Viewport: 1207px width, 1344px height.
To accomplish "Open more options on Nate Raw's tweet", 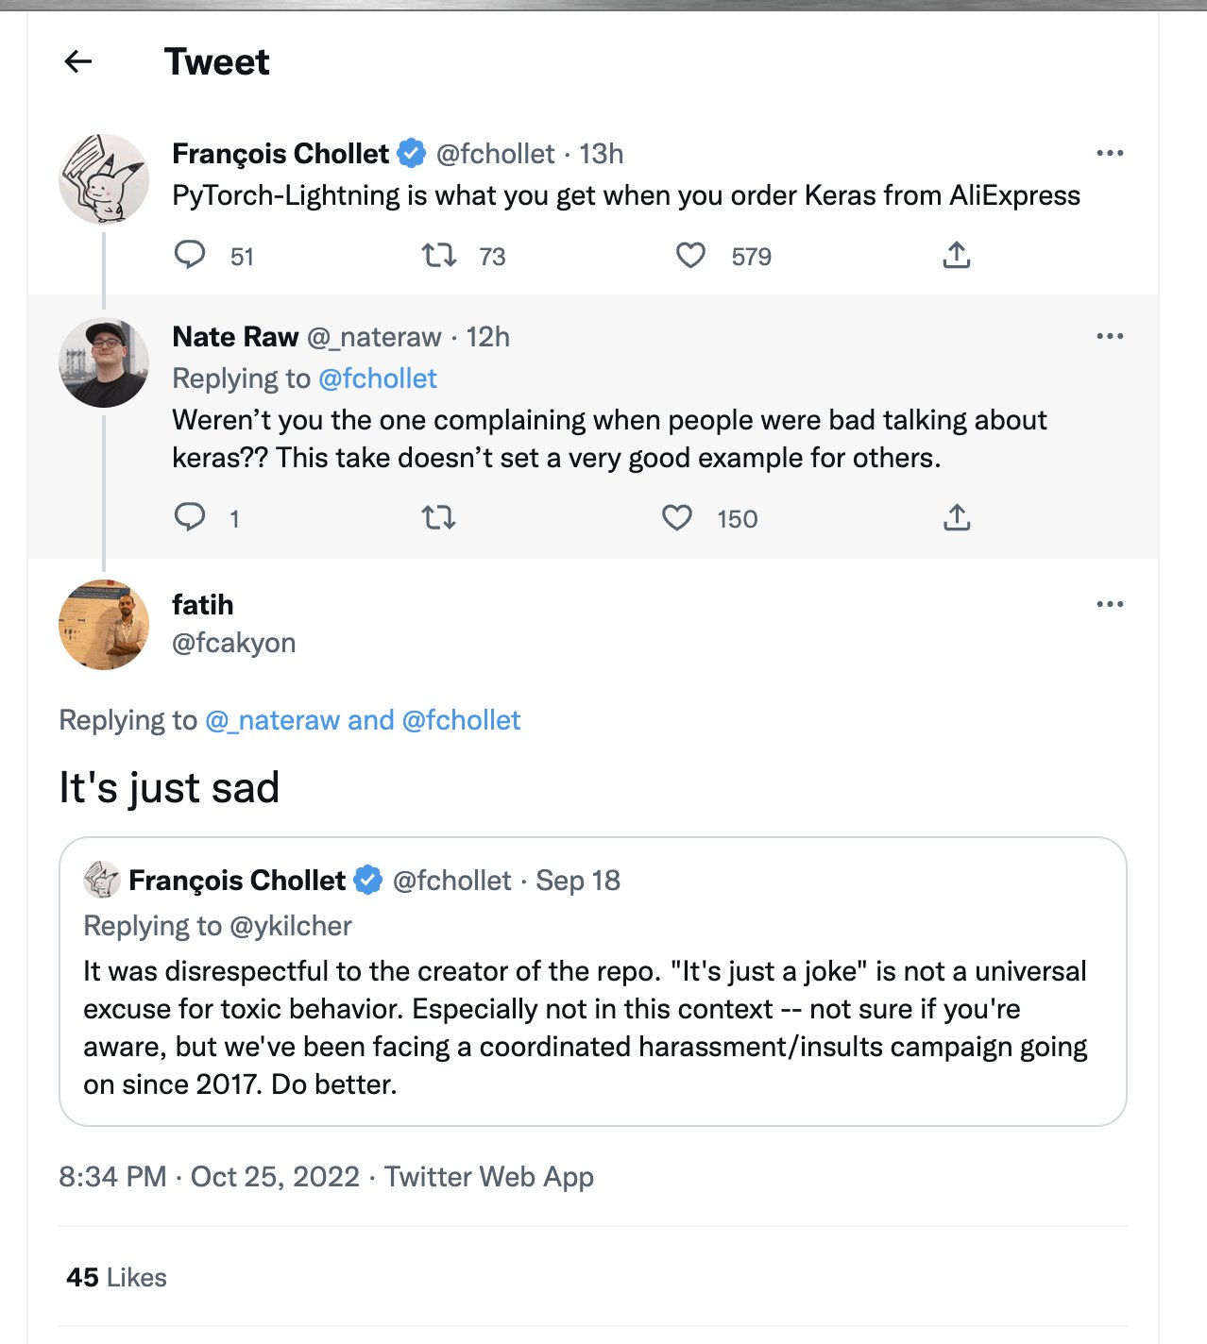I will pos(1110,336).
